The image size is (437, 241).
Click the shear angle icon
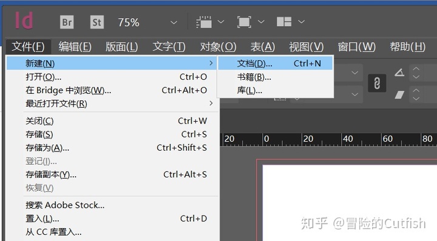pos(399,94)
